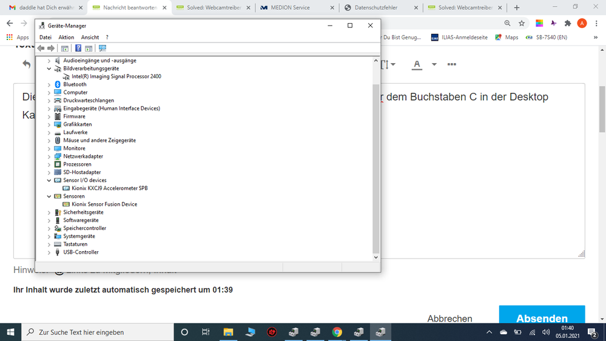Expand the Eingabegeräte (Human Interface Devices) node
Viewport: 606px width, 341px height.
[49, 109]
